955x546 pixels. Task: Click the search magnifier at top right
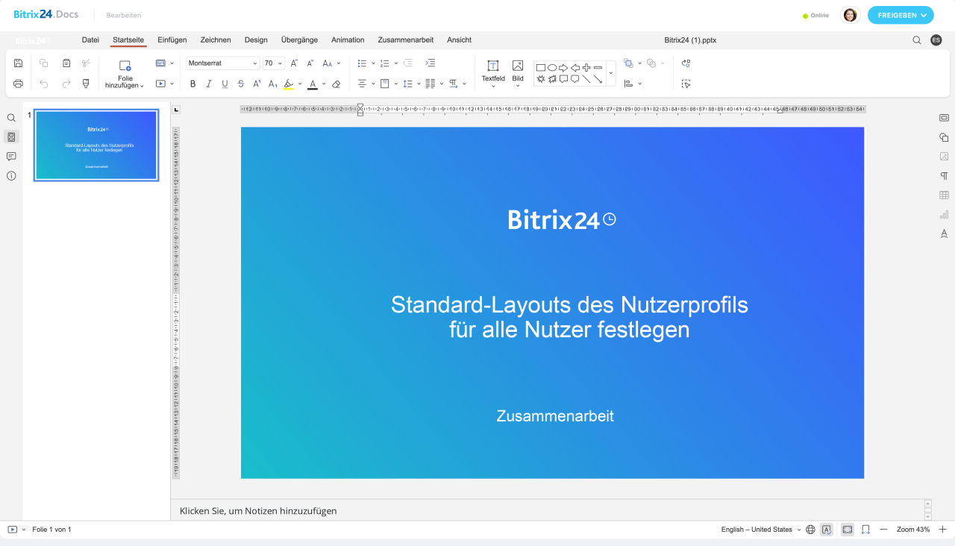click(x=917, y=40)
